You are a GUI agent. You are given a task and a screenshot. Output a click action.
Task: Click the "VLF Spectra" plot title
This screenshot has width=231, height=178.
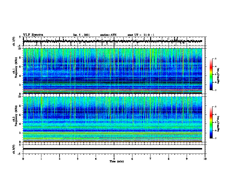tap(33, 35)
